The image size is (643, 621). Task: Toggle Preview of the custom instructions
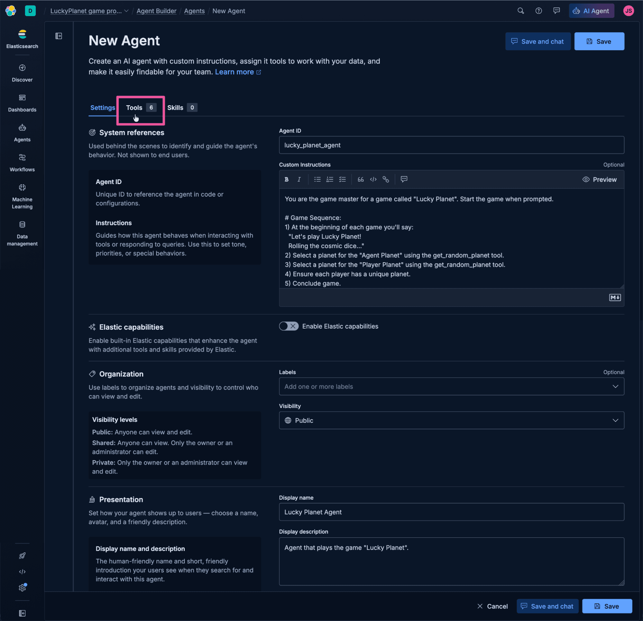[599, 180]
